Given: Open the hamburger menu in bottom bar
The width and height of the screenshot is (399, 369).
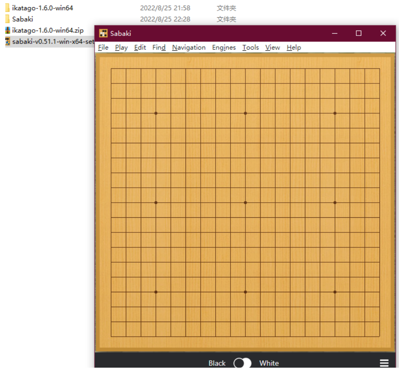Looking at the screenshot, I should click(384, 363).
